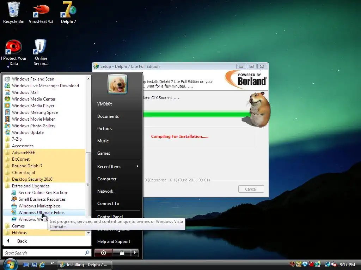Collapse the Extras and Upgrades folder
The image size is (361, 270).
point(44,186)
